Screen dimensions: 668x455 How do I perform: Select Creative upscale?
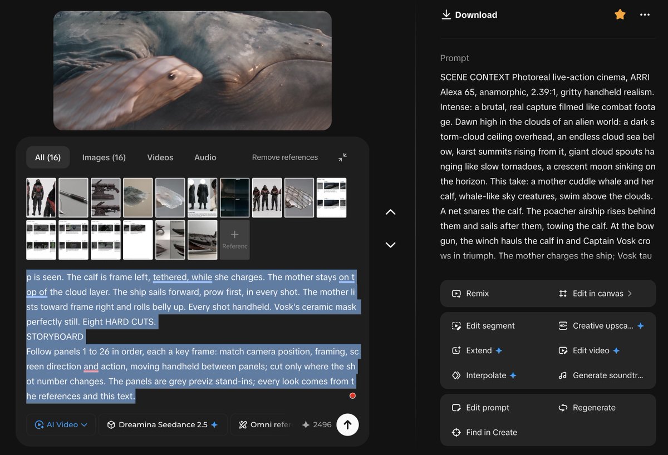pyautogui.click(x=601, y=326)
